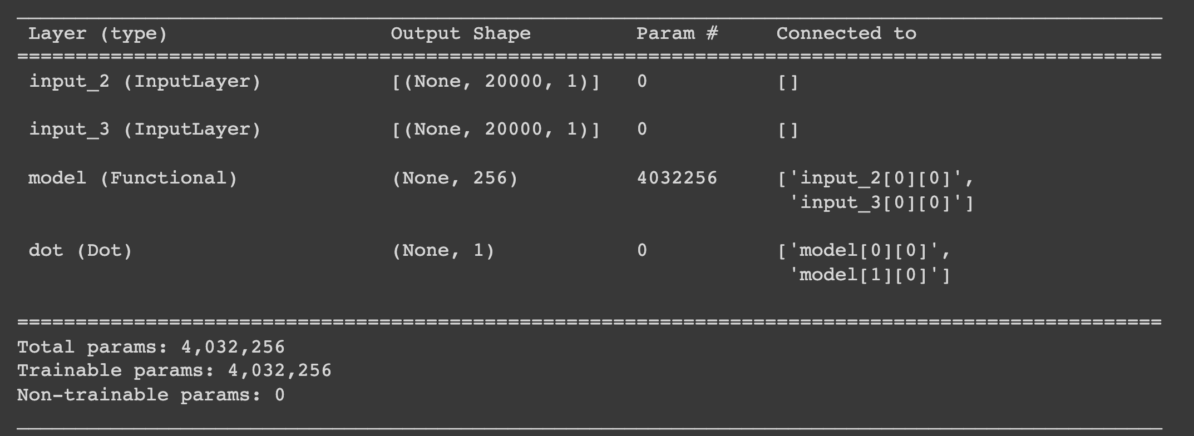The height and width of the screenshot is (436, 1194).
Task: Click the 'dot (Dot)' layer name
Action: coord(80,251)
